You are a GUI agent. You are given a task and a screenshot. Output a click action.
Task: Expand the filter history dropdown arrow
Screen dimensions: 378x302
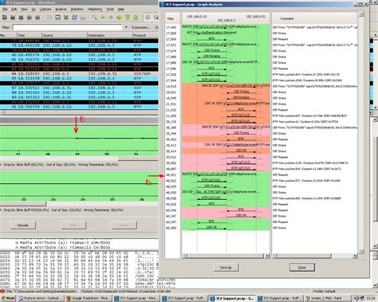click(x=126, y=27)
